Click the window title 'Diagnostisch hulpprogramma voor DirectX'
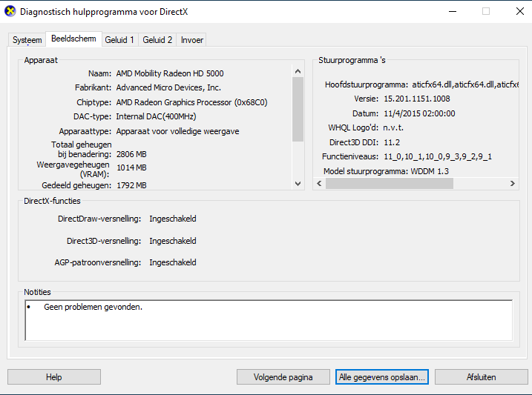Screen dimensions: 532x395 [104, 12]
